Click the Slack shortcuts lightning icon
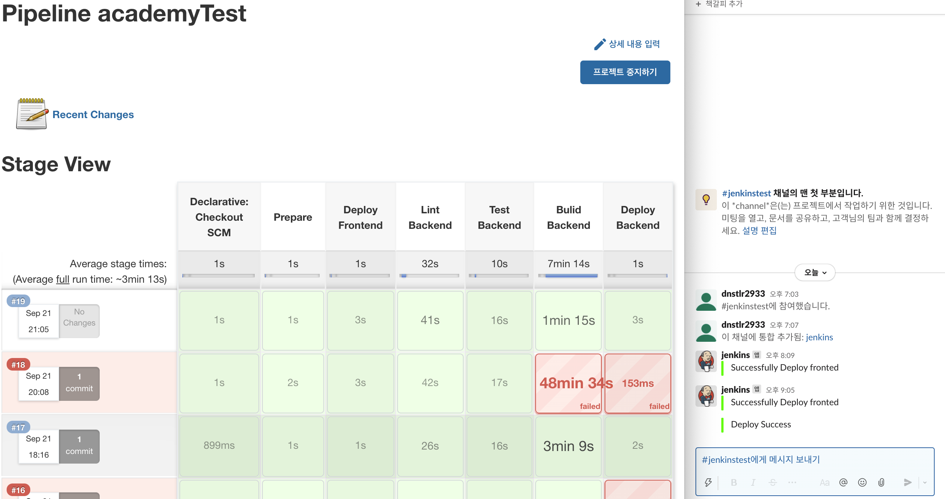 click(x=708, y=482)
